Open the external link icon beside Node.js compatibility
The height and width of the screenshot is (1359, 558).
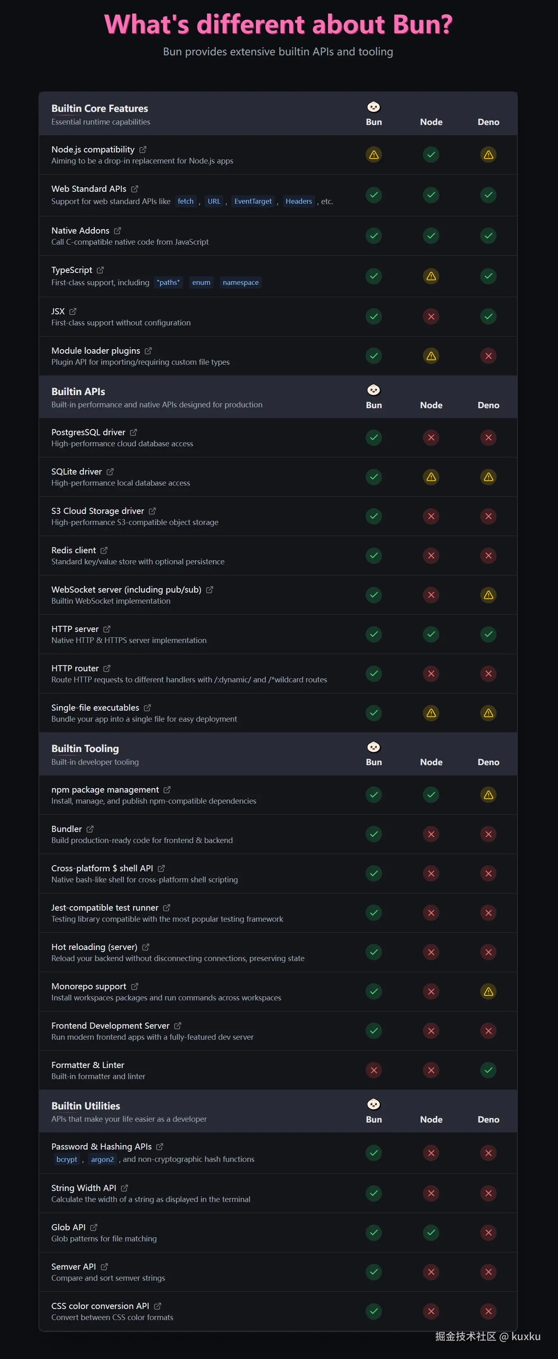pos(143,150)
